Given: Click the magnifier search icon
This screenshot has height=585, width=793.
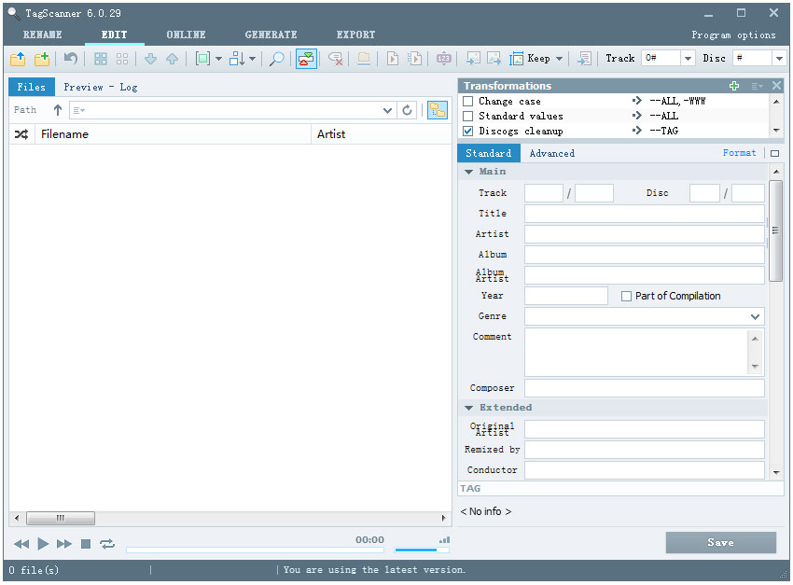Looking at the screenshot, I should 277,59.
